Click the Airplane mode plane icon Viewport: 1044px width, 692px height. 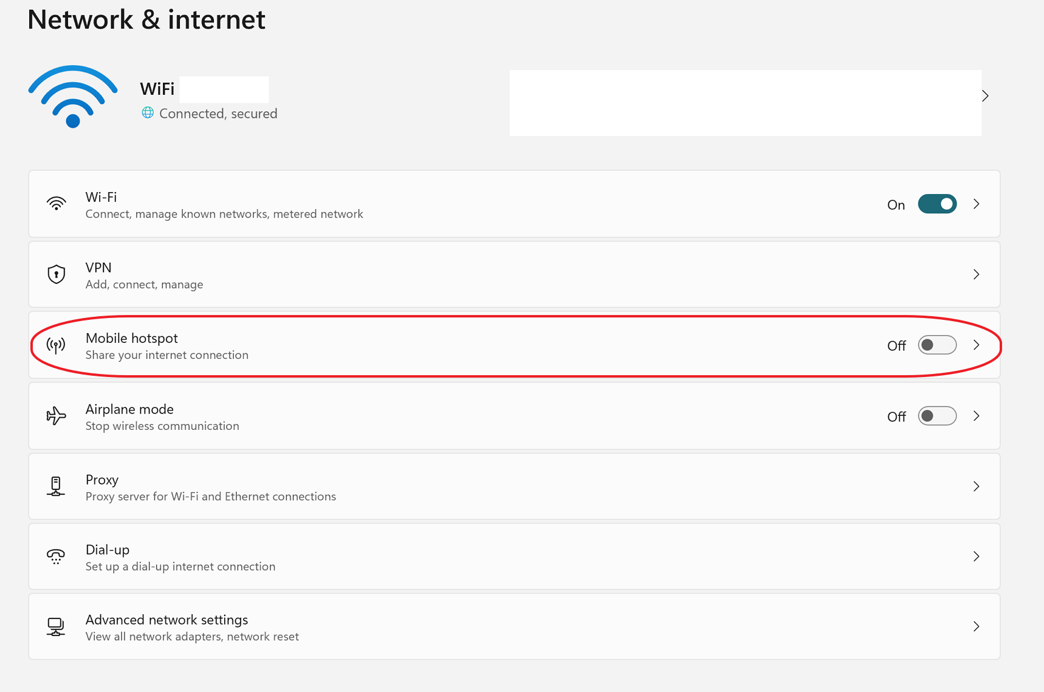57,416
